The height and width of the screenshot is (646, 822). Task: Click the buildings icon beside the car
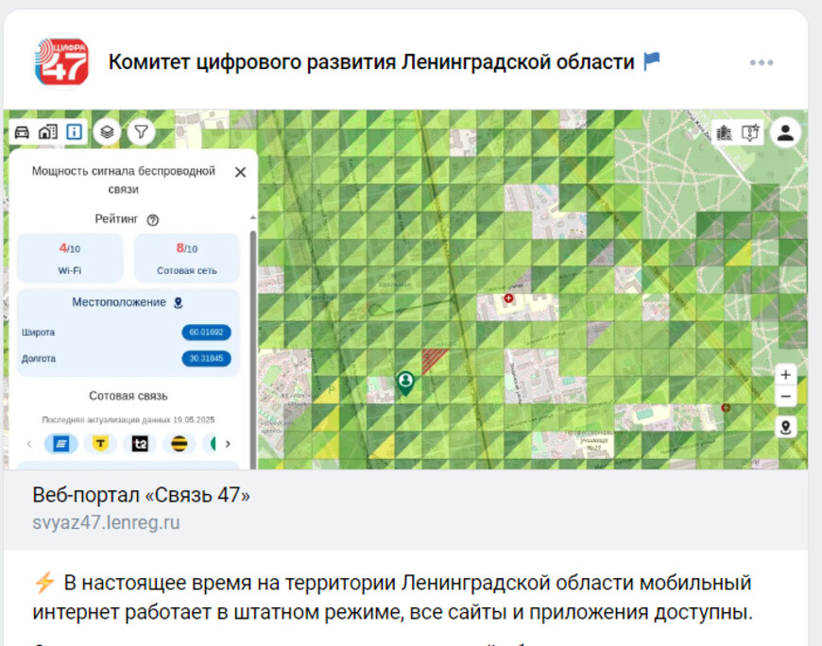coord(47,132)
